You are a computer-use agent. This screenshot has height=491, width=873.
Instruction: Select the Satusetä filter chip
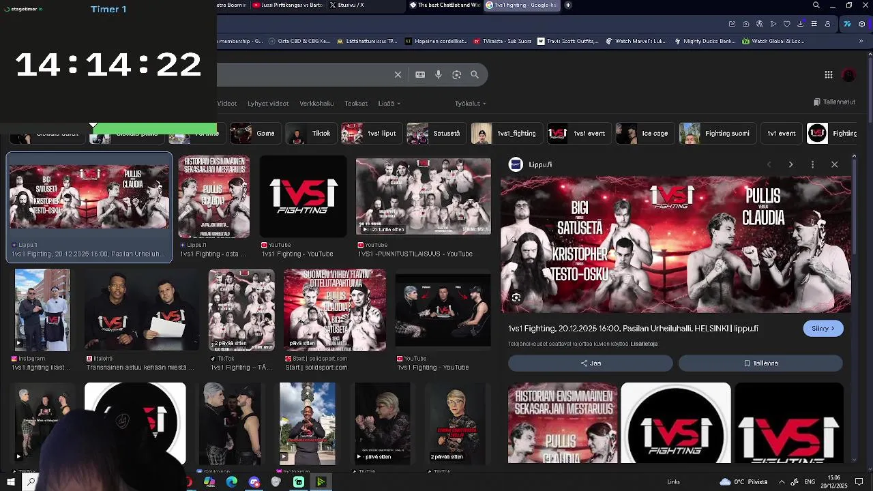436,133
